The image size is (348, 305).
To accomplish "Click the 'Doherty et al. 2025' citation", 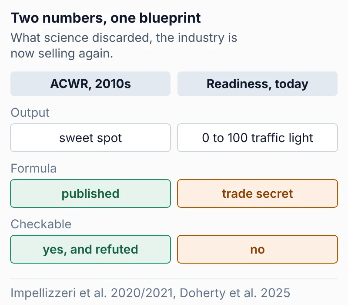I will pos(235,293).
